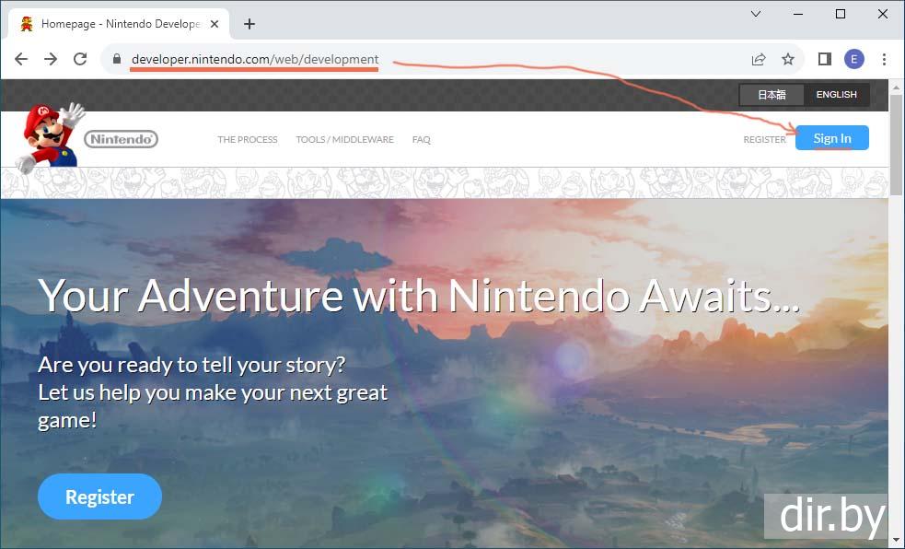Open THE PROCESS menu item
The height and width of the screenshot is (549, 905).
(248, 140)
